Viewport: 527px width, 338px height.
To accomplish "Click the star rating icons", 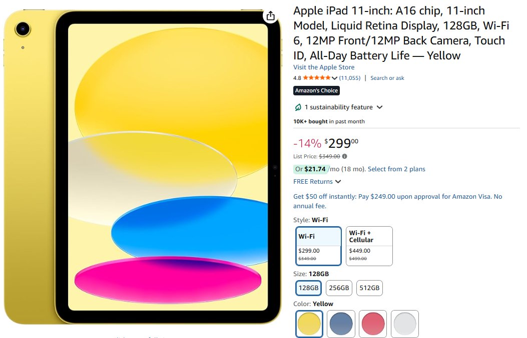I will (x=316, y=78).
